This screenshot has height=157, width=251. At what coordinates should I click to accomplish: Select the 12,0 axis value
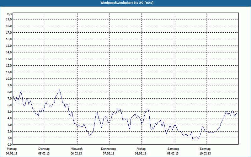[9, 65]
